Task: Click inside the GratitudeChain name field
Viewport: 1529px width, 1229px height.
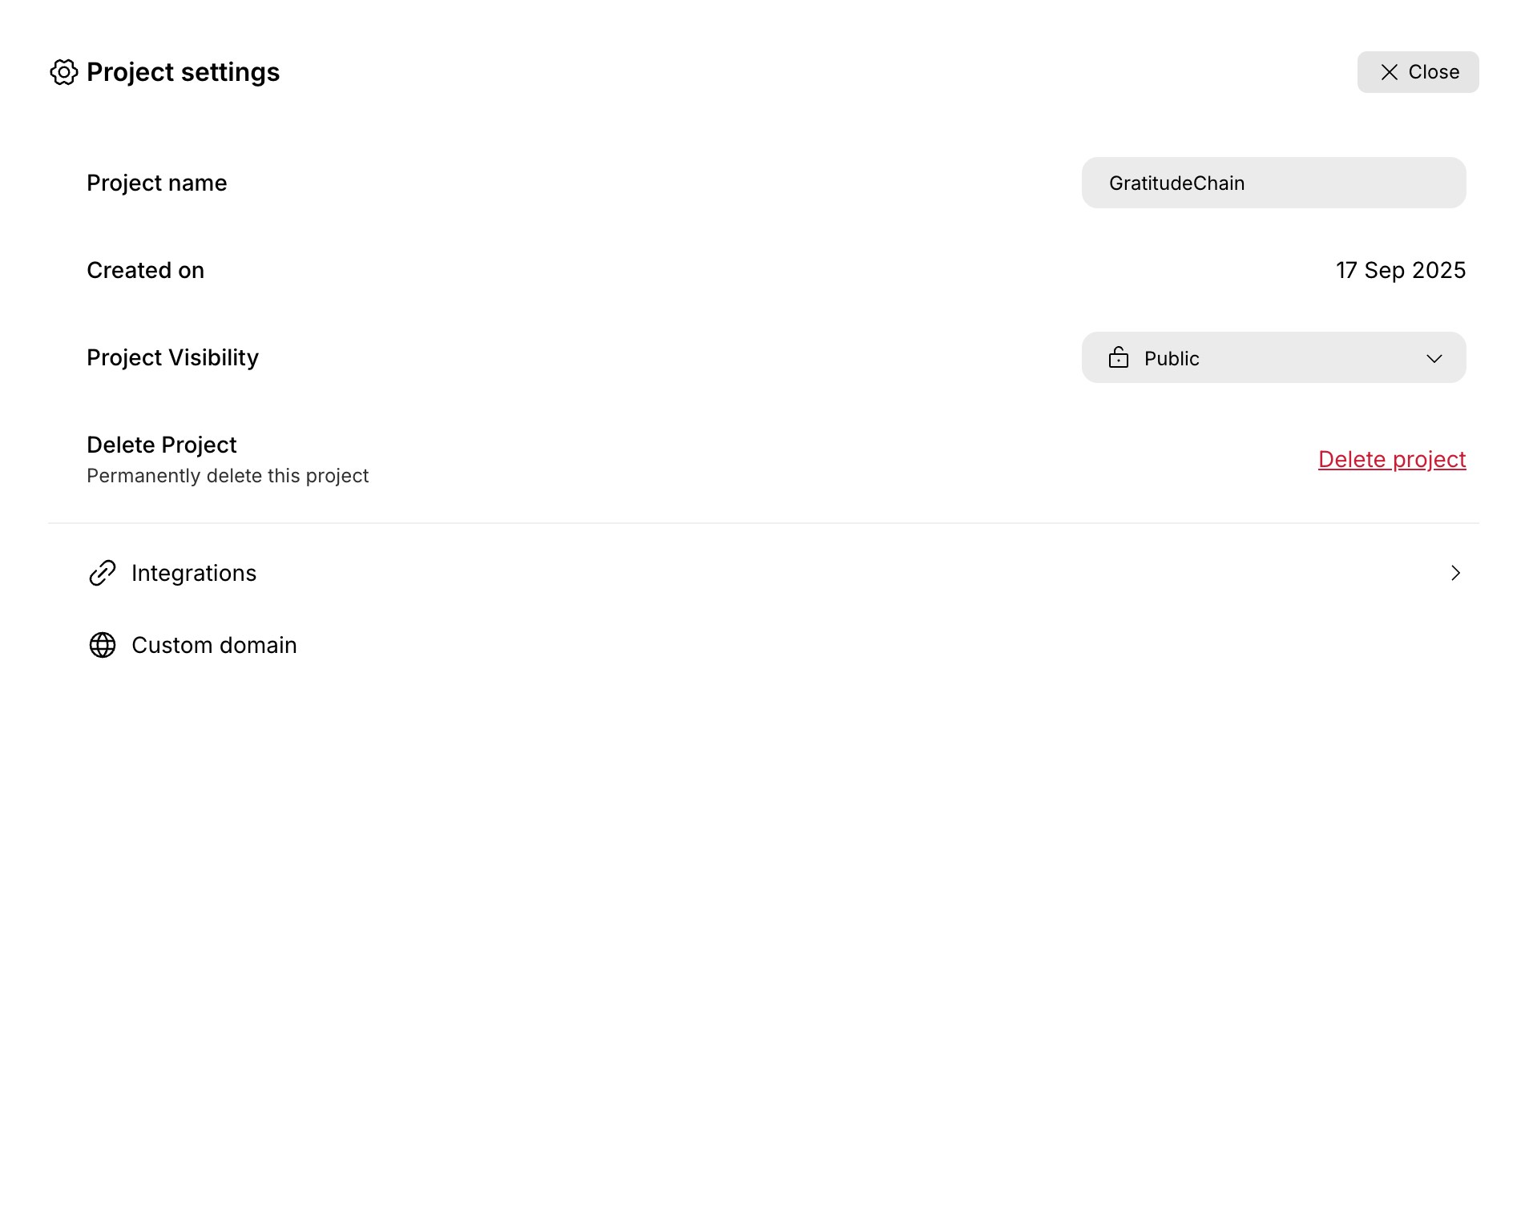Action: [1273, 183]
